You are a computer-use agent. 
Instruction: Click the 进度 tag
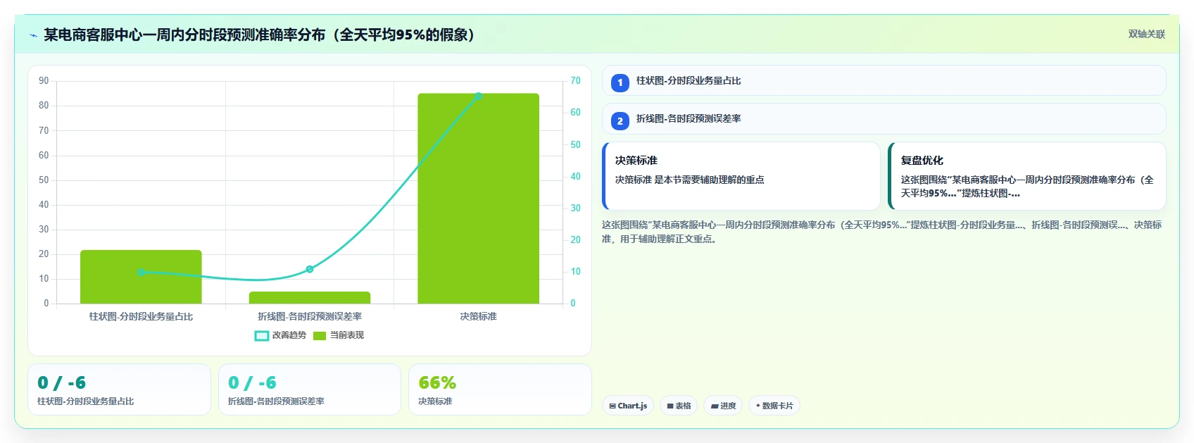click(723, 406)
